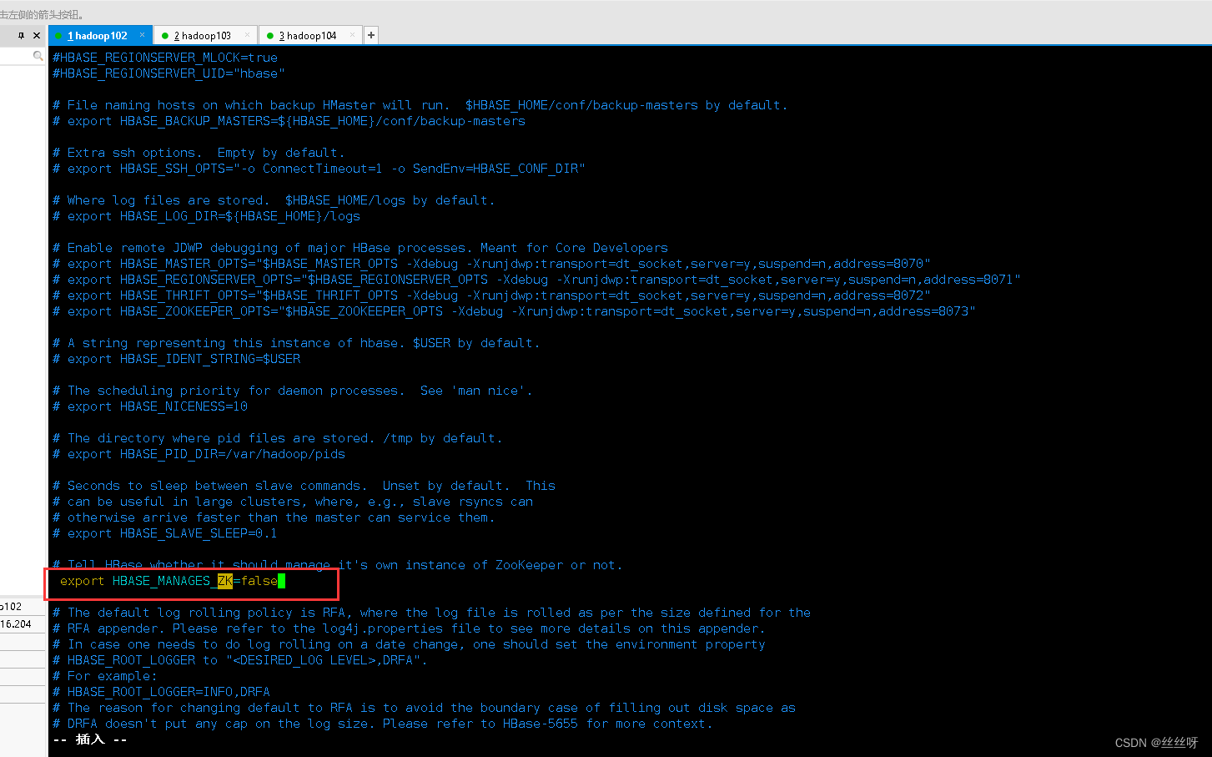Click the 'scheduling priority for daemon processes' comment
Screen dimensions: 1212x757
tap(292, 391)
